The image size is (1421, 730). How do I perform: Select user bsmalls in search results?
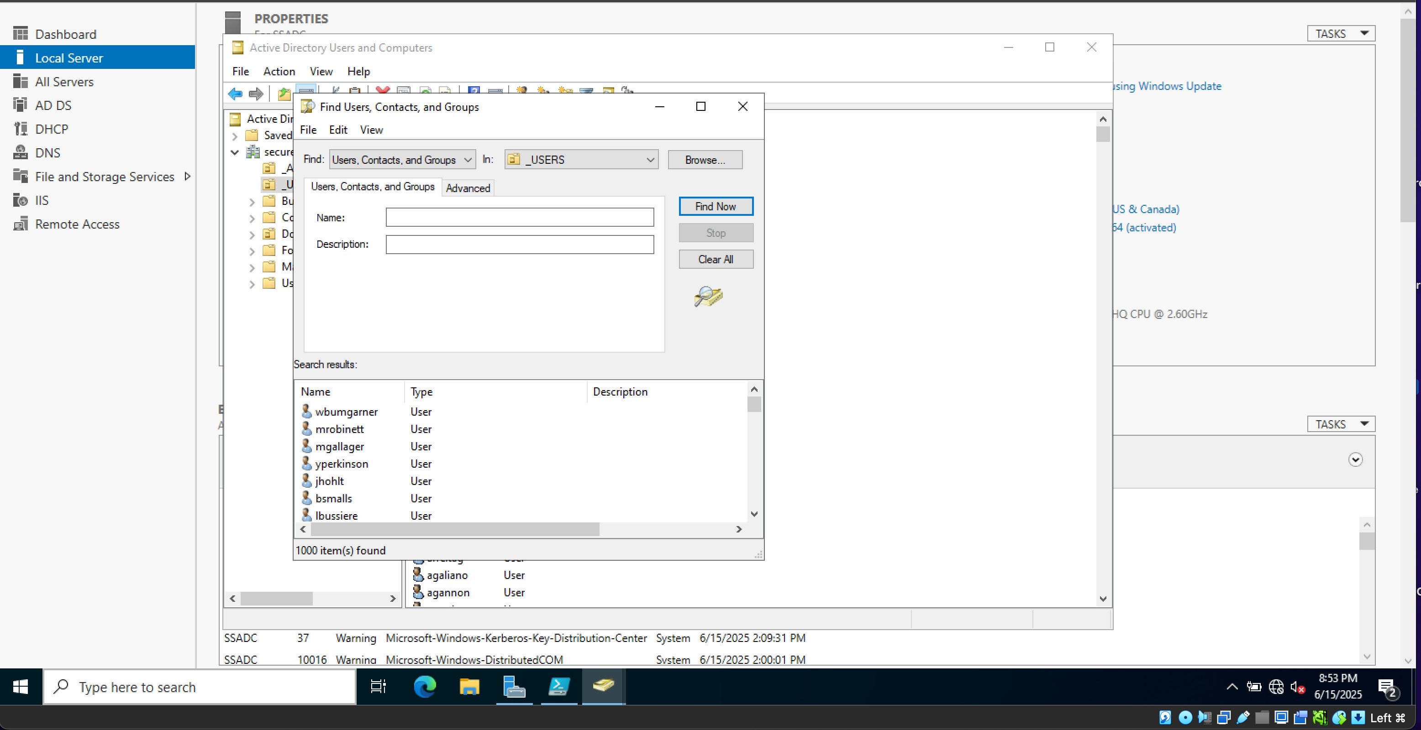333,498
